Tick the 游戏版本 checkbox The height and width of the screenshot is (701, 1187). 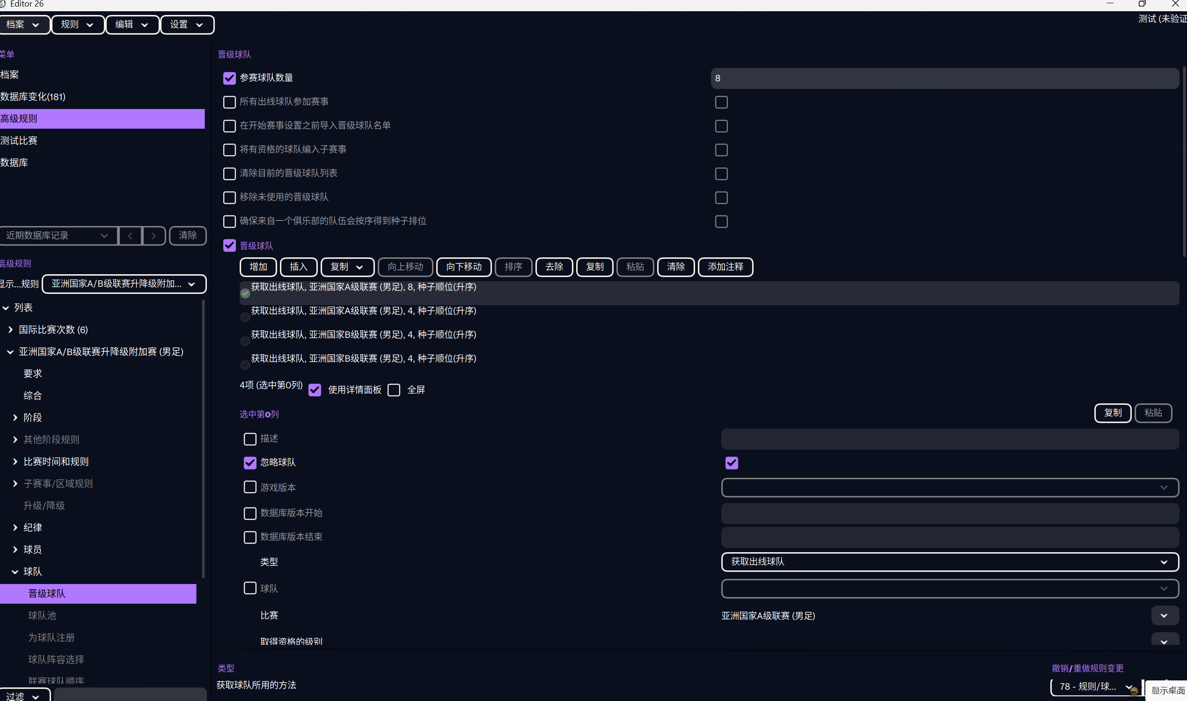tap(250, 487)
